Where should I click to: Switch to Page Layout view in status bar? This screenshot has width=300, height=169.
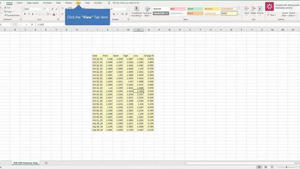coord(266,167)
